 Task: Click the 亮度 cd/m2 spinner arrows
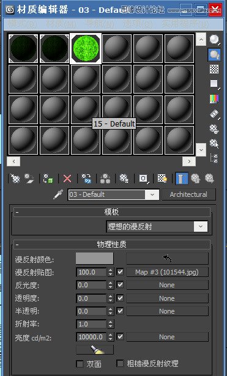click(110, 337)
